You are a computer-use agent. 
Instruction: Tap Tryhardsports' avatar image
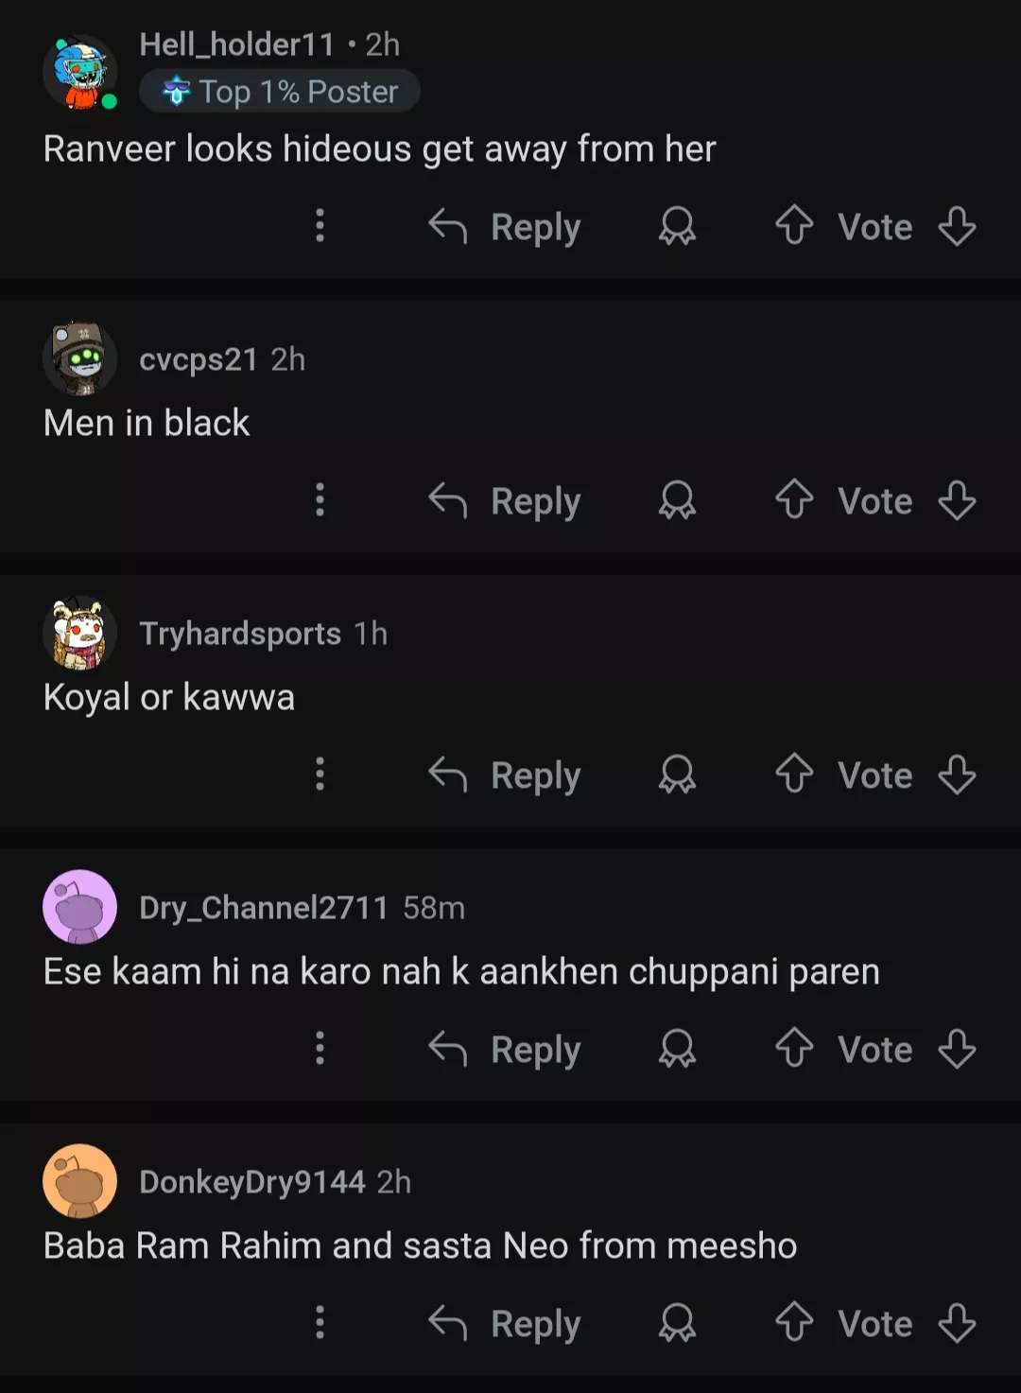(80, 633)
